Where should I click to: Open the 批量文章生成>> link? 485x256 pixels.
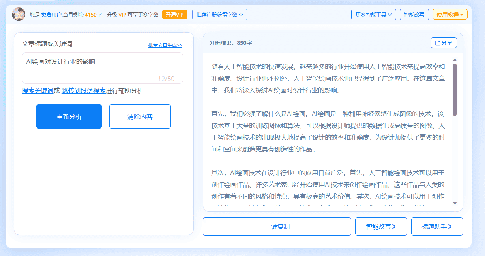click(x=165, y=45)
